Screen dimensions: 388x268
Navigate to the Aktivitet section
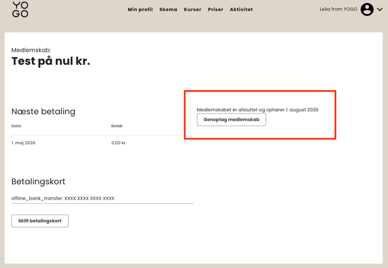[241, 10]
